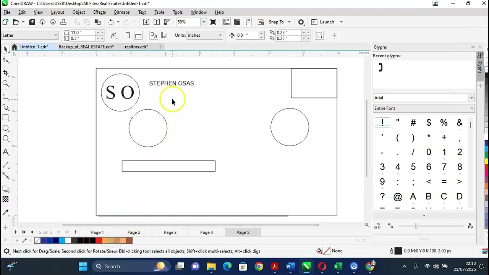489x275 pixels.
Task: Click the Import icon
Action: pos(146,22)
